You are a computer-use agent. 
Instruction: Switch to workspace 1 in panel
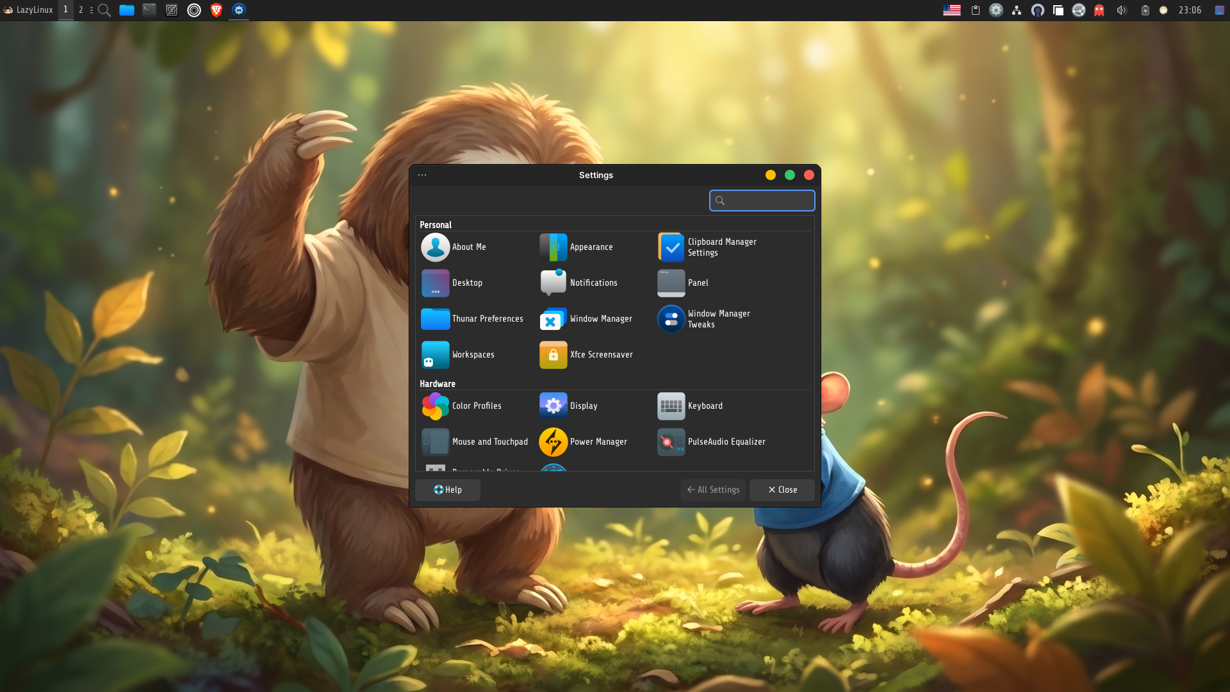click(x=65, y=10)
